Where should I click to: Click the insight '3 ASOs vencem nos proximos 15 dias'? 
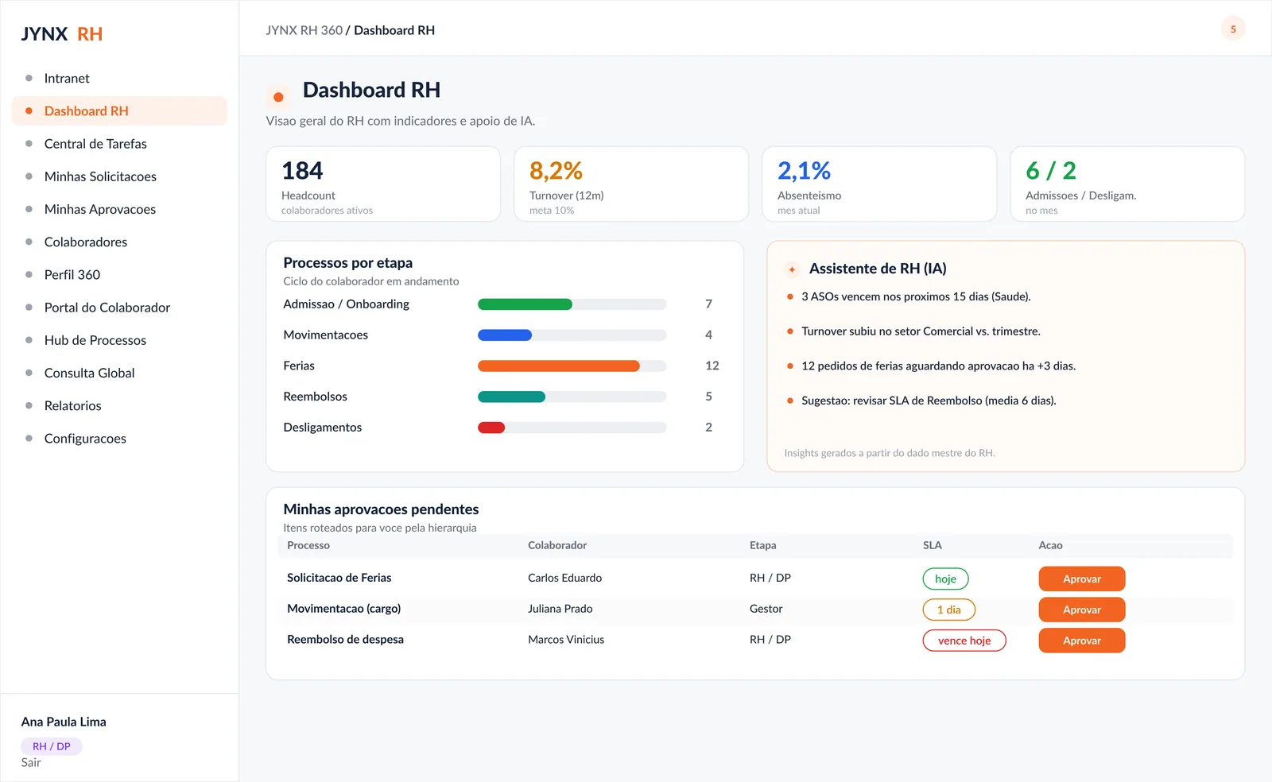(916, 296)
